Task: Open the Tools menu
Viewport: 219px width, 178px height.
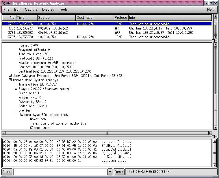Action: point(63,10)
